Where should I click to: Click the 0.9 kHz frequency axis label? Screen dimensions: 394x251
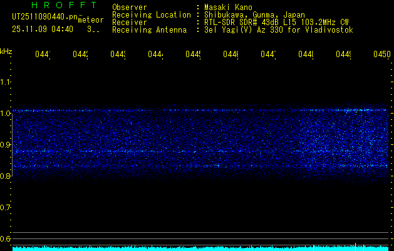pos(6,145)
